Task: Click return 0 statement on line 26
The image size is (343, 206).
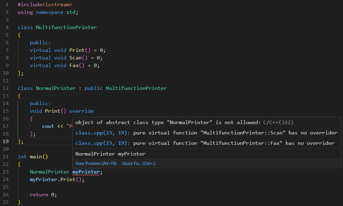Action: [x=43, y=195]
